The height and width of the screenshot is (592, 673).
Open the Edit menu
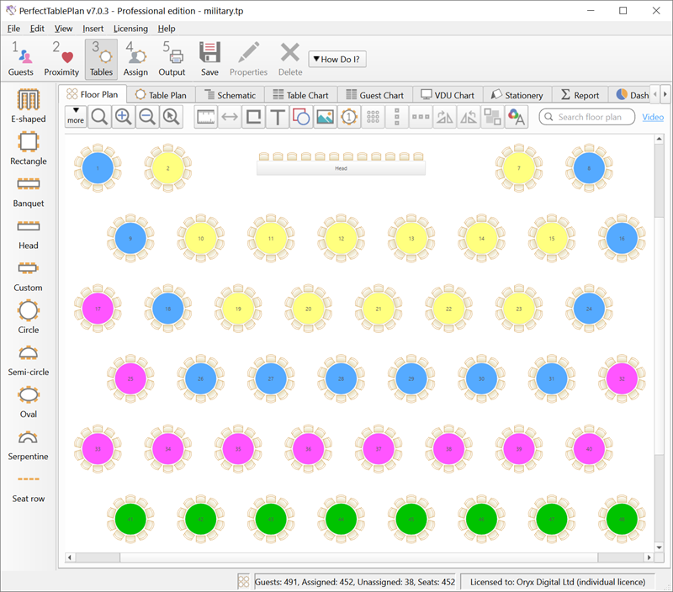[37, 29]
